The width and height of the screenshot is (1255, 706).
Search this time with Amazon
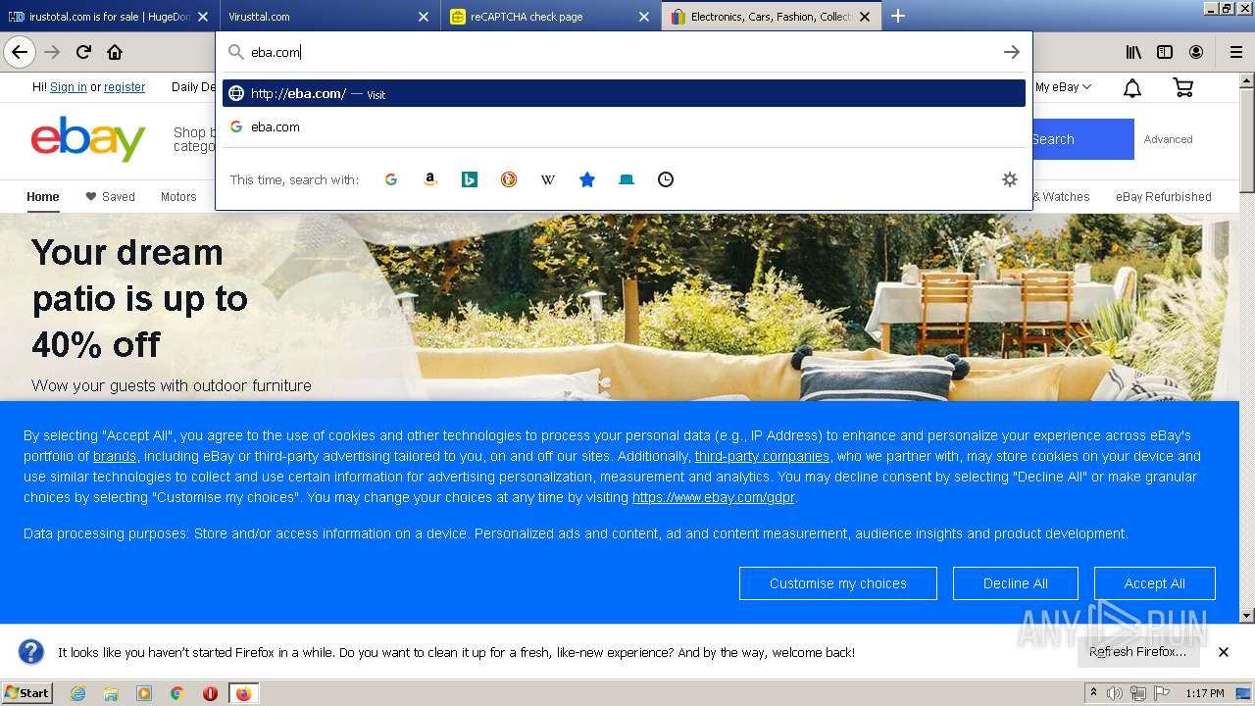[430, 179]
